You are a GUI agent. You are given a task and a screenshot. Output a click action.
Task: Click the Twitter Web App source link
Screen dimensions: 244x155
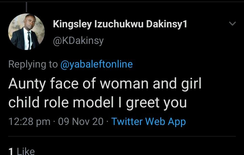(148, 122)
